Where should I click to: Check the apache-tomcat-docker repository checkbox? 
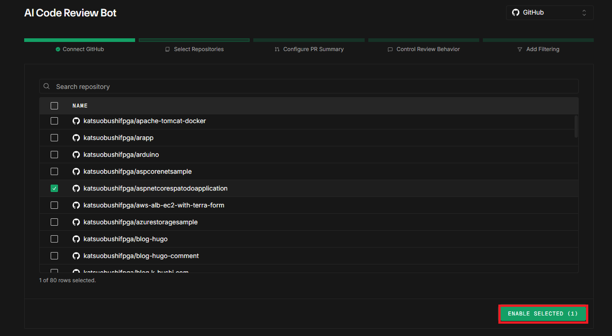[x=54, y=121]
